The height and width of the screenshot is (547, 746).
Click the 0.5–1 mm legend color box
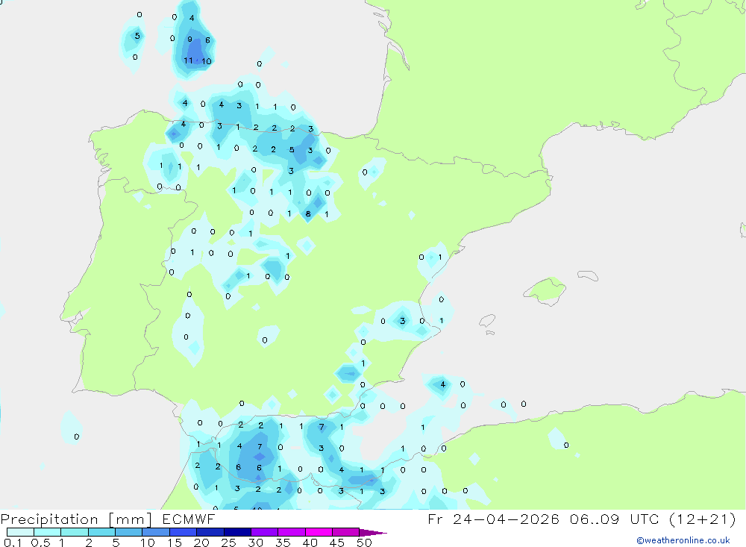click(x=48, y=532)
